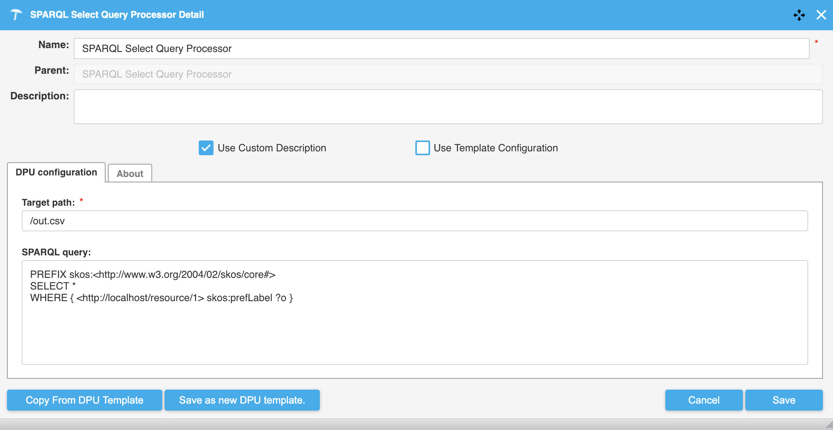Image resolution: width=833 pixels, height=430 pixels.
Task: Click the resize grip at bottom-right corner
Action: coord(829,425)
